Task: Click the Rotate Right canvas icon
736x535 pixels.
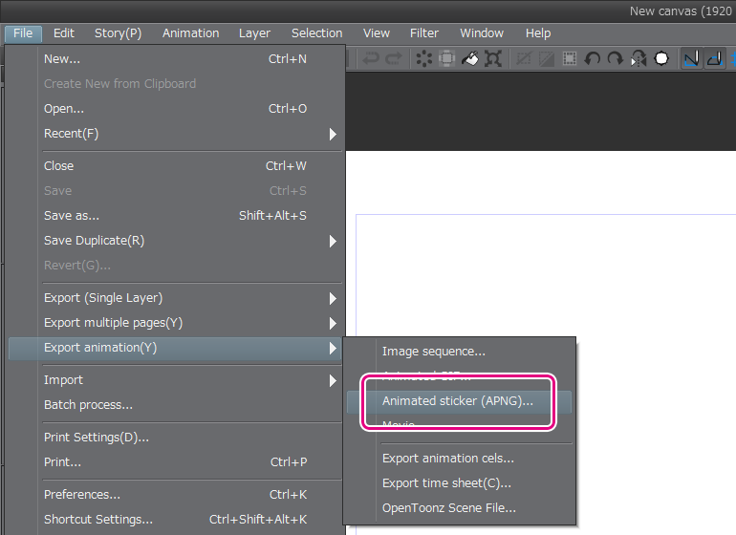Action: click(x=615, y=59)
